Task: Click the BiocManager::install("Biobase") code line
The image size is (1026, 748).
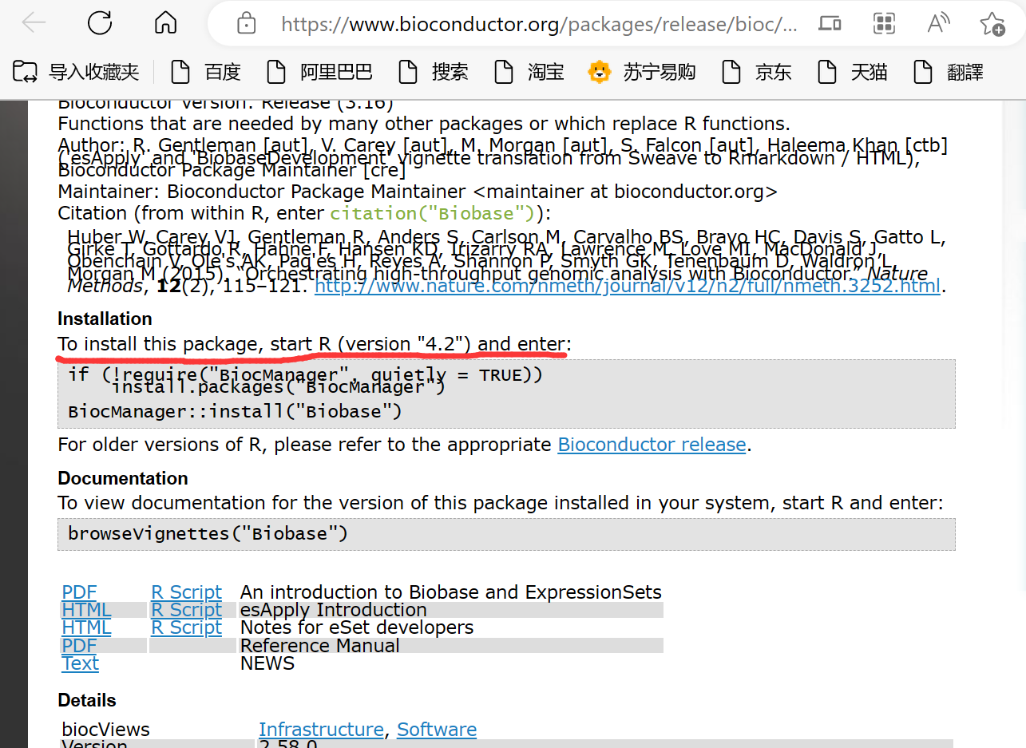Action: pos(235,412)
